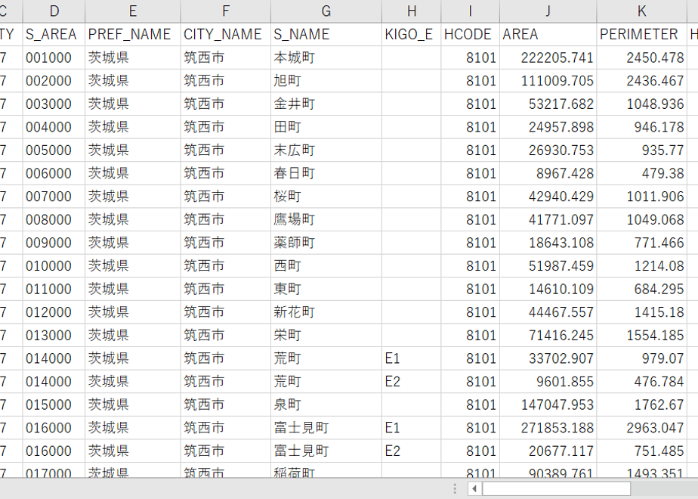Select cell containing 鷹場町
Screen dimensions: 698x499
[326, 220]
